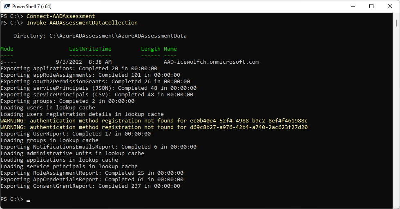Click the LastWriteTime column header
Image resolution: width=400 pixels, height=209 pixels.
90,49
